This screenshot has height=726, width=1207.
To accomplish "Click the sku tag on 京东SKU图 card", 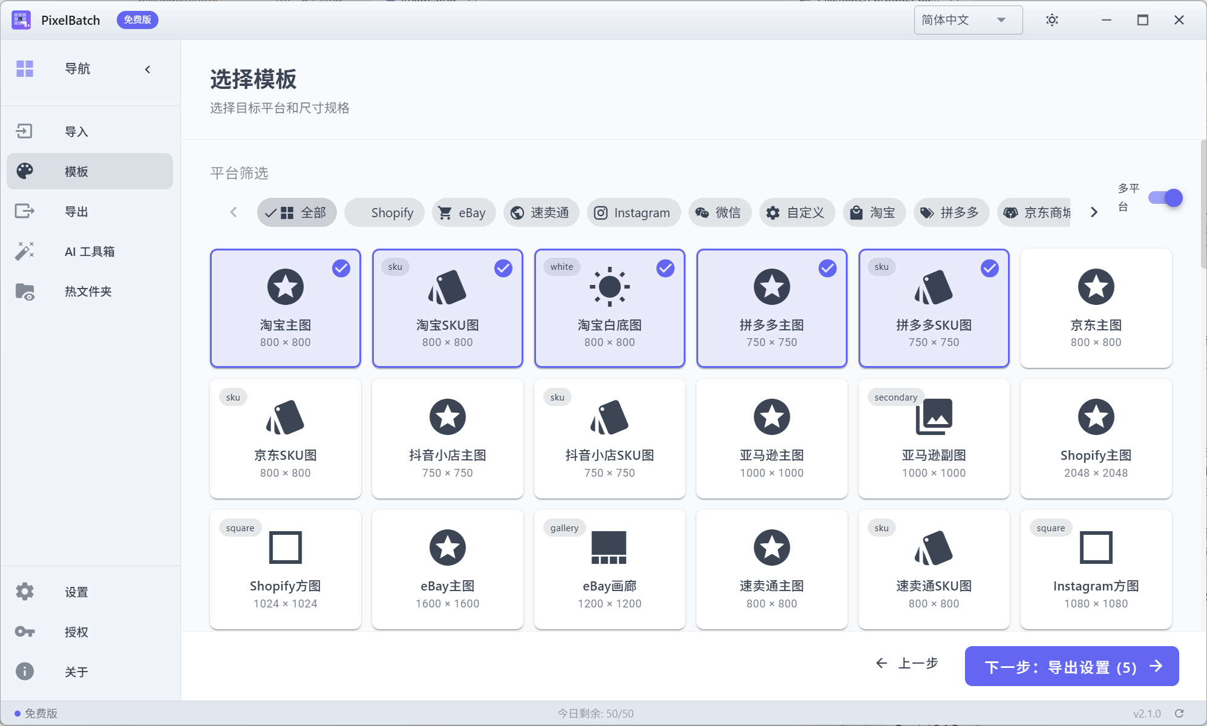I will click(233, 397).
